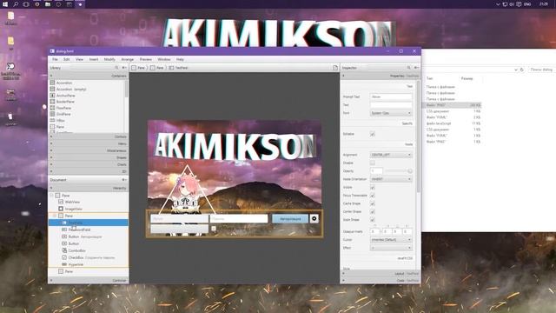
Task: Open the Node Orientation dropdown
Action: (391, 179)
